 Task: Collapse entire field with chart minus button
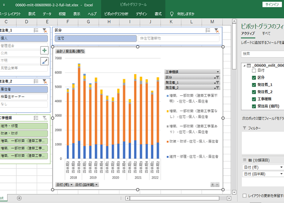(x=217, y=185)
